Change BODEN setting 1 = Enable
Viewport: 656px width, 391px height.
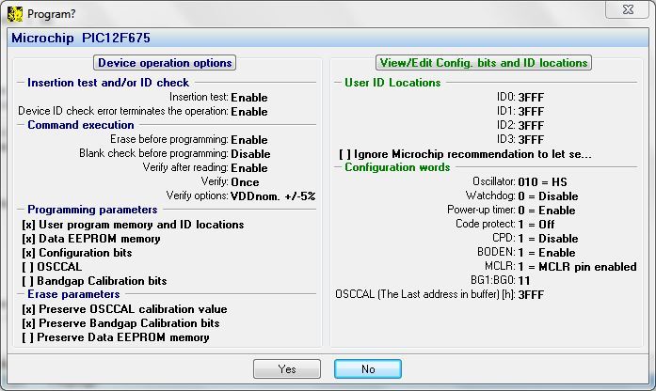(547, 253)
